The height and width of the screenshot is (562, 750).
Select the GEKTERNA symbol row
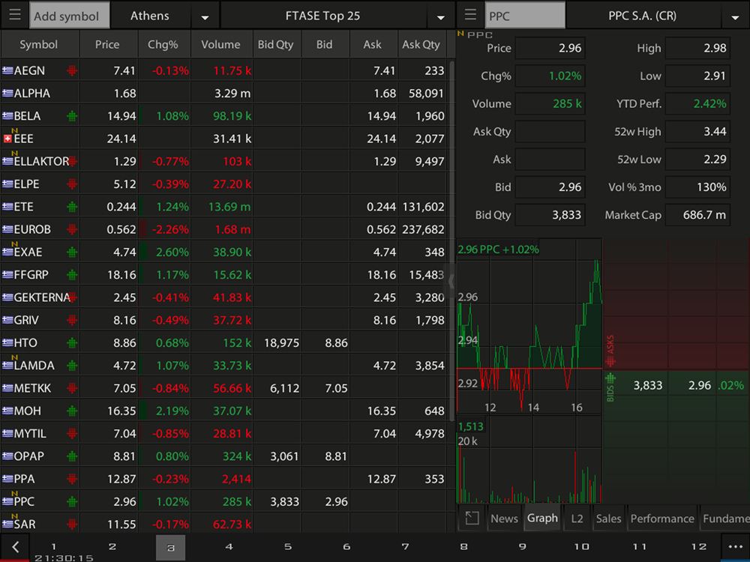tap(223, 297)
